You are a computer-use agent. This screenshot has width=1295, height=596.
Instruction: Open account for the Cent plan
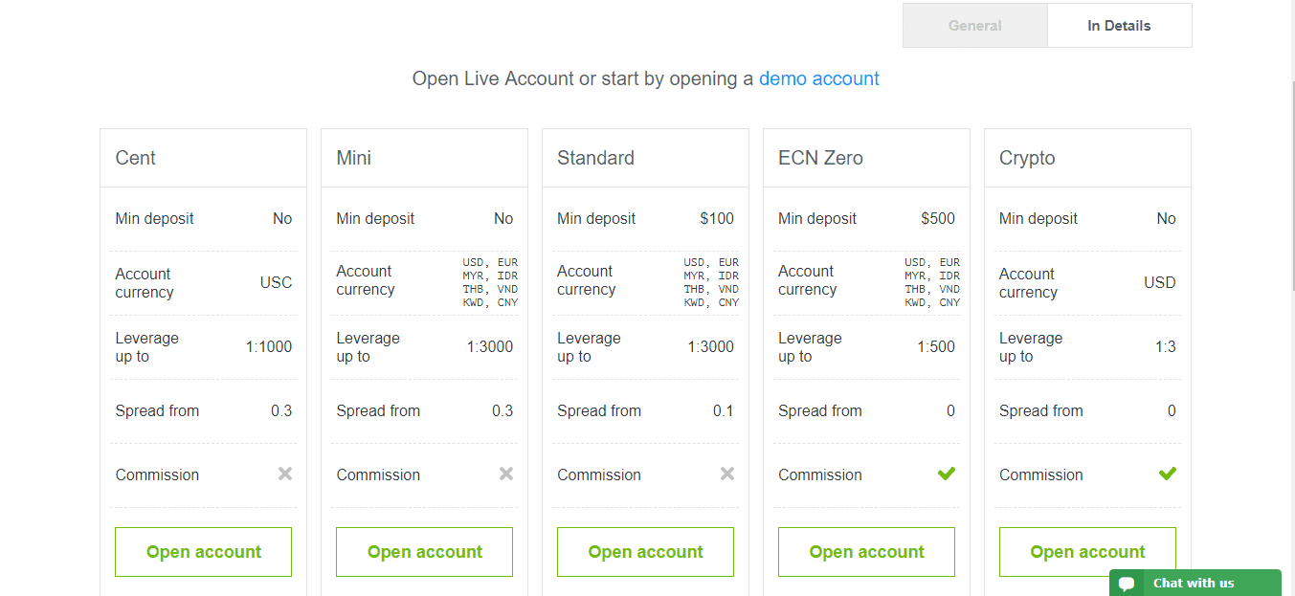(x=203, y=552)
